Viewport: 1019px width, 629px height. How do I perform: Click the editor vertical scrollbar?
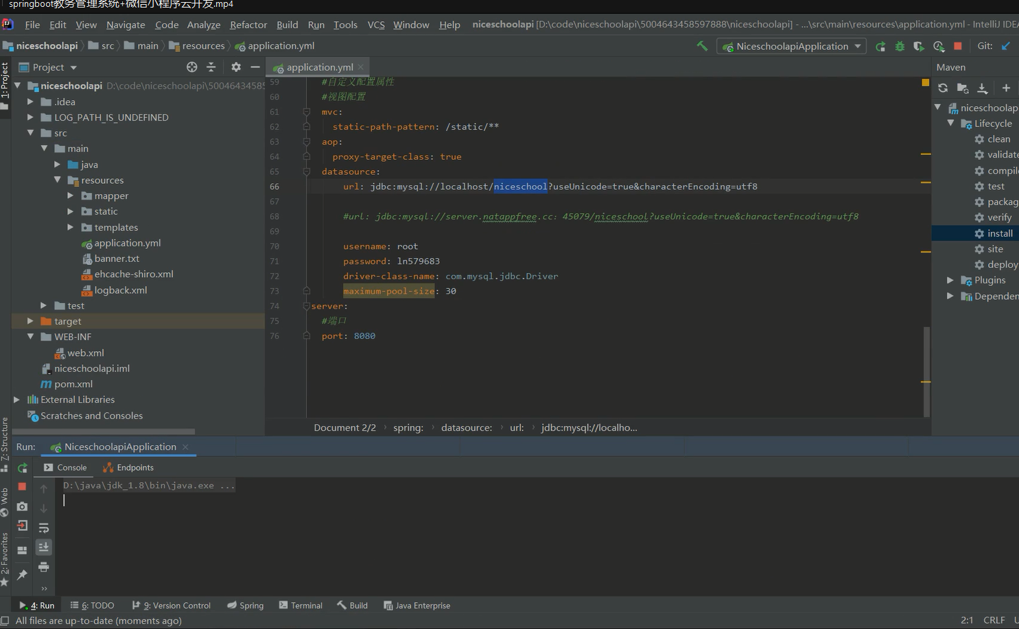(926, 370)
